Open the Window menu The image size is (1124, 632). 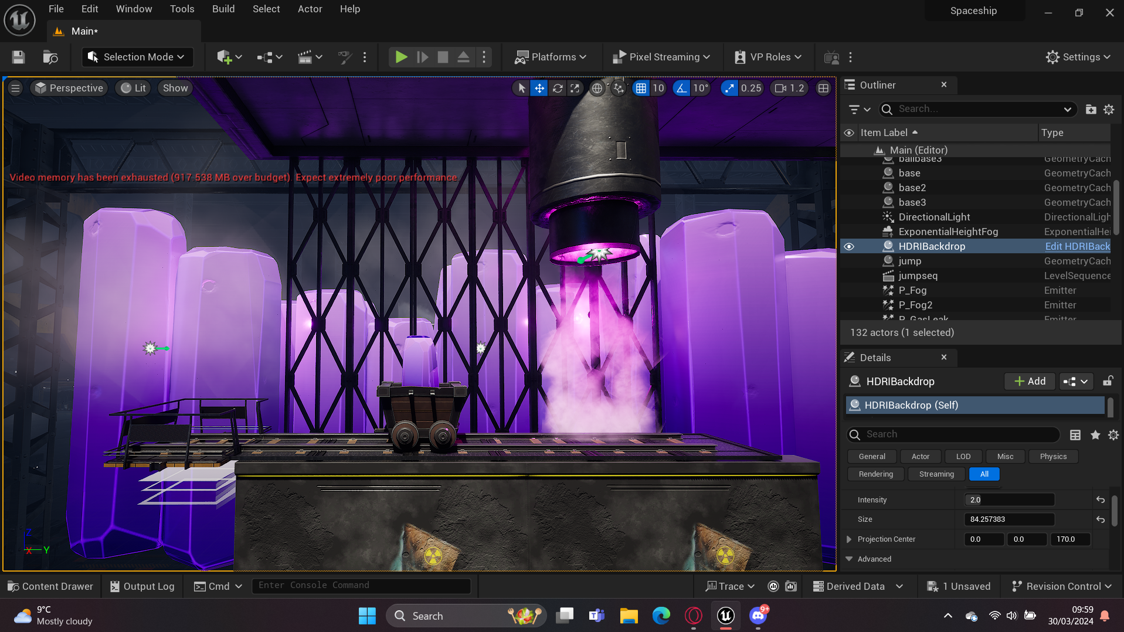(134, 9)
